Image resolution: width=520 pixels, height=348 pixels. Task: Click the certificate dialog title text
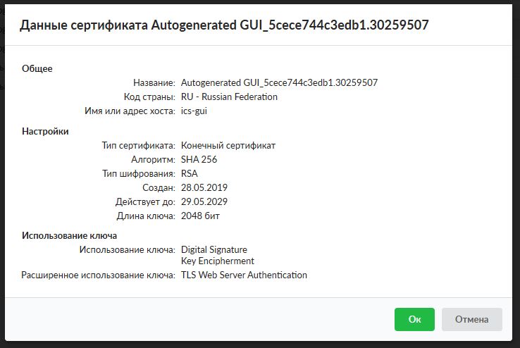tap(224, 25)
